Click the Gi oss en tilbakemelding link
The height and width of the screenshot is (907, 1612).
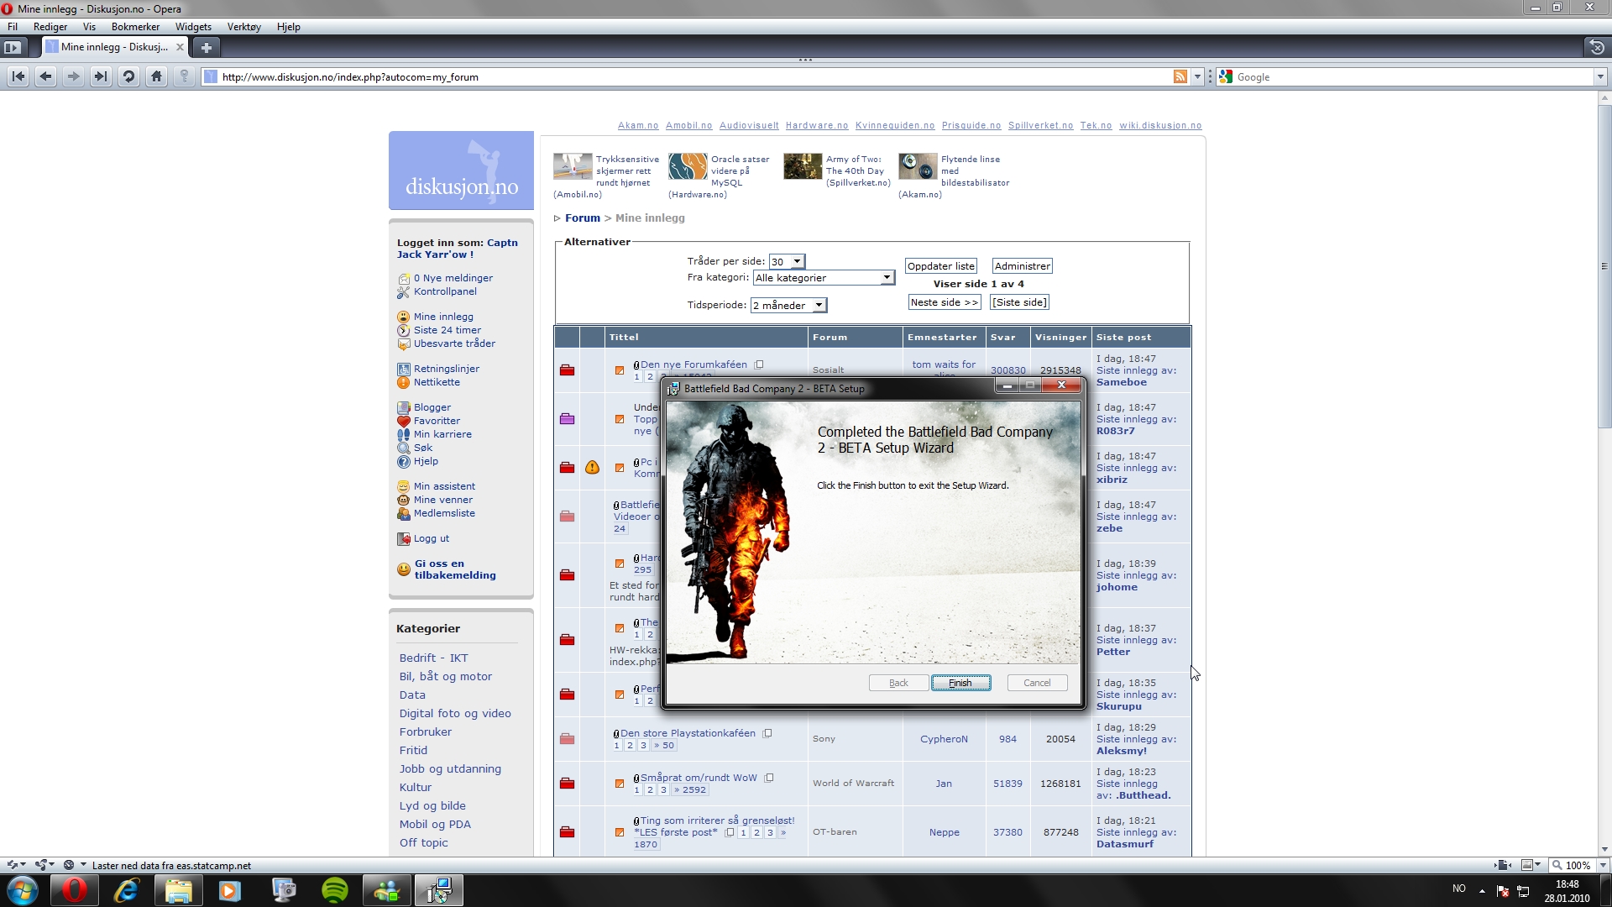click(x=454, y=569)
